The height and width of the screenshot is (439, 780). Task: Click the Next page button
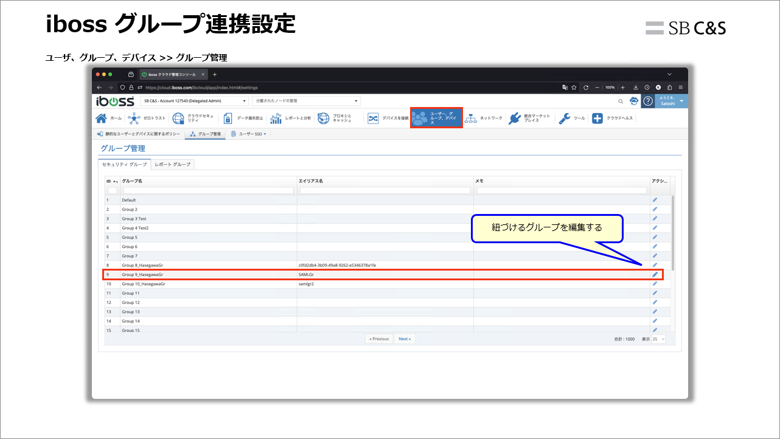click(x=404, y=339)
